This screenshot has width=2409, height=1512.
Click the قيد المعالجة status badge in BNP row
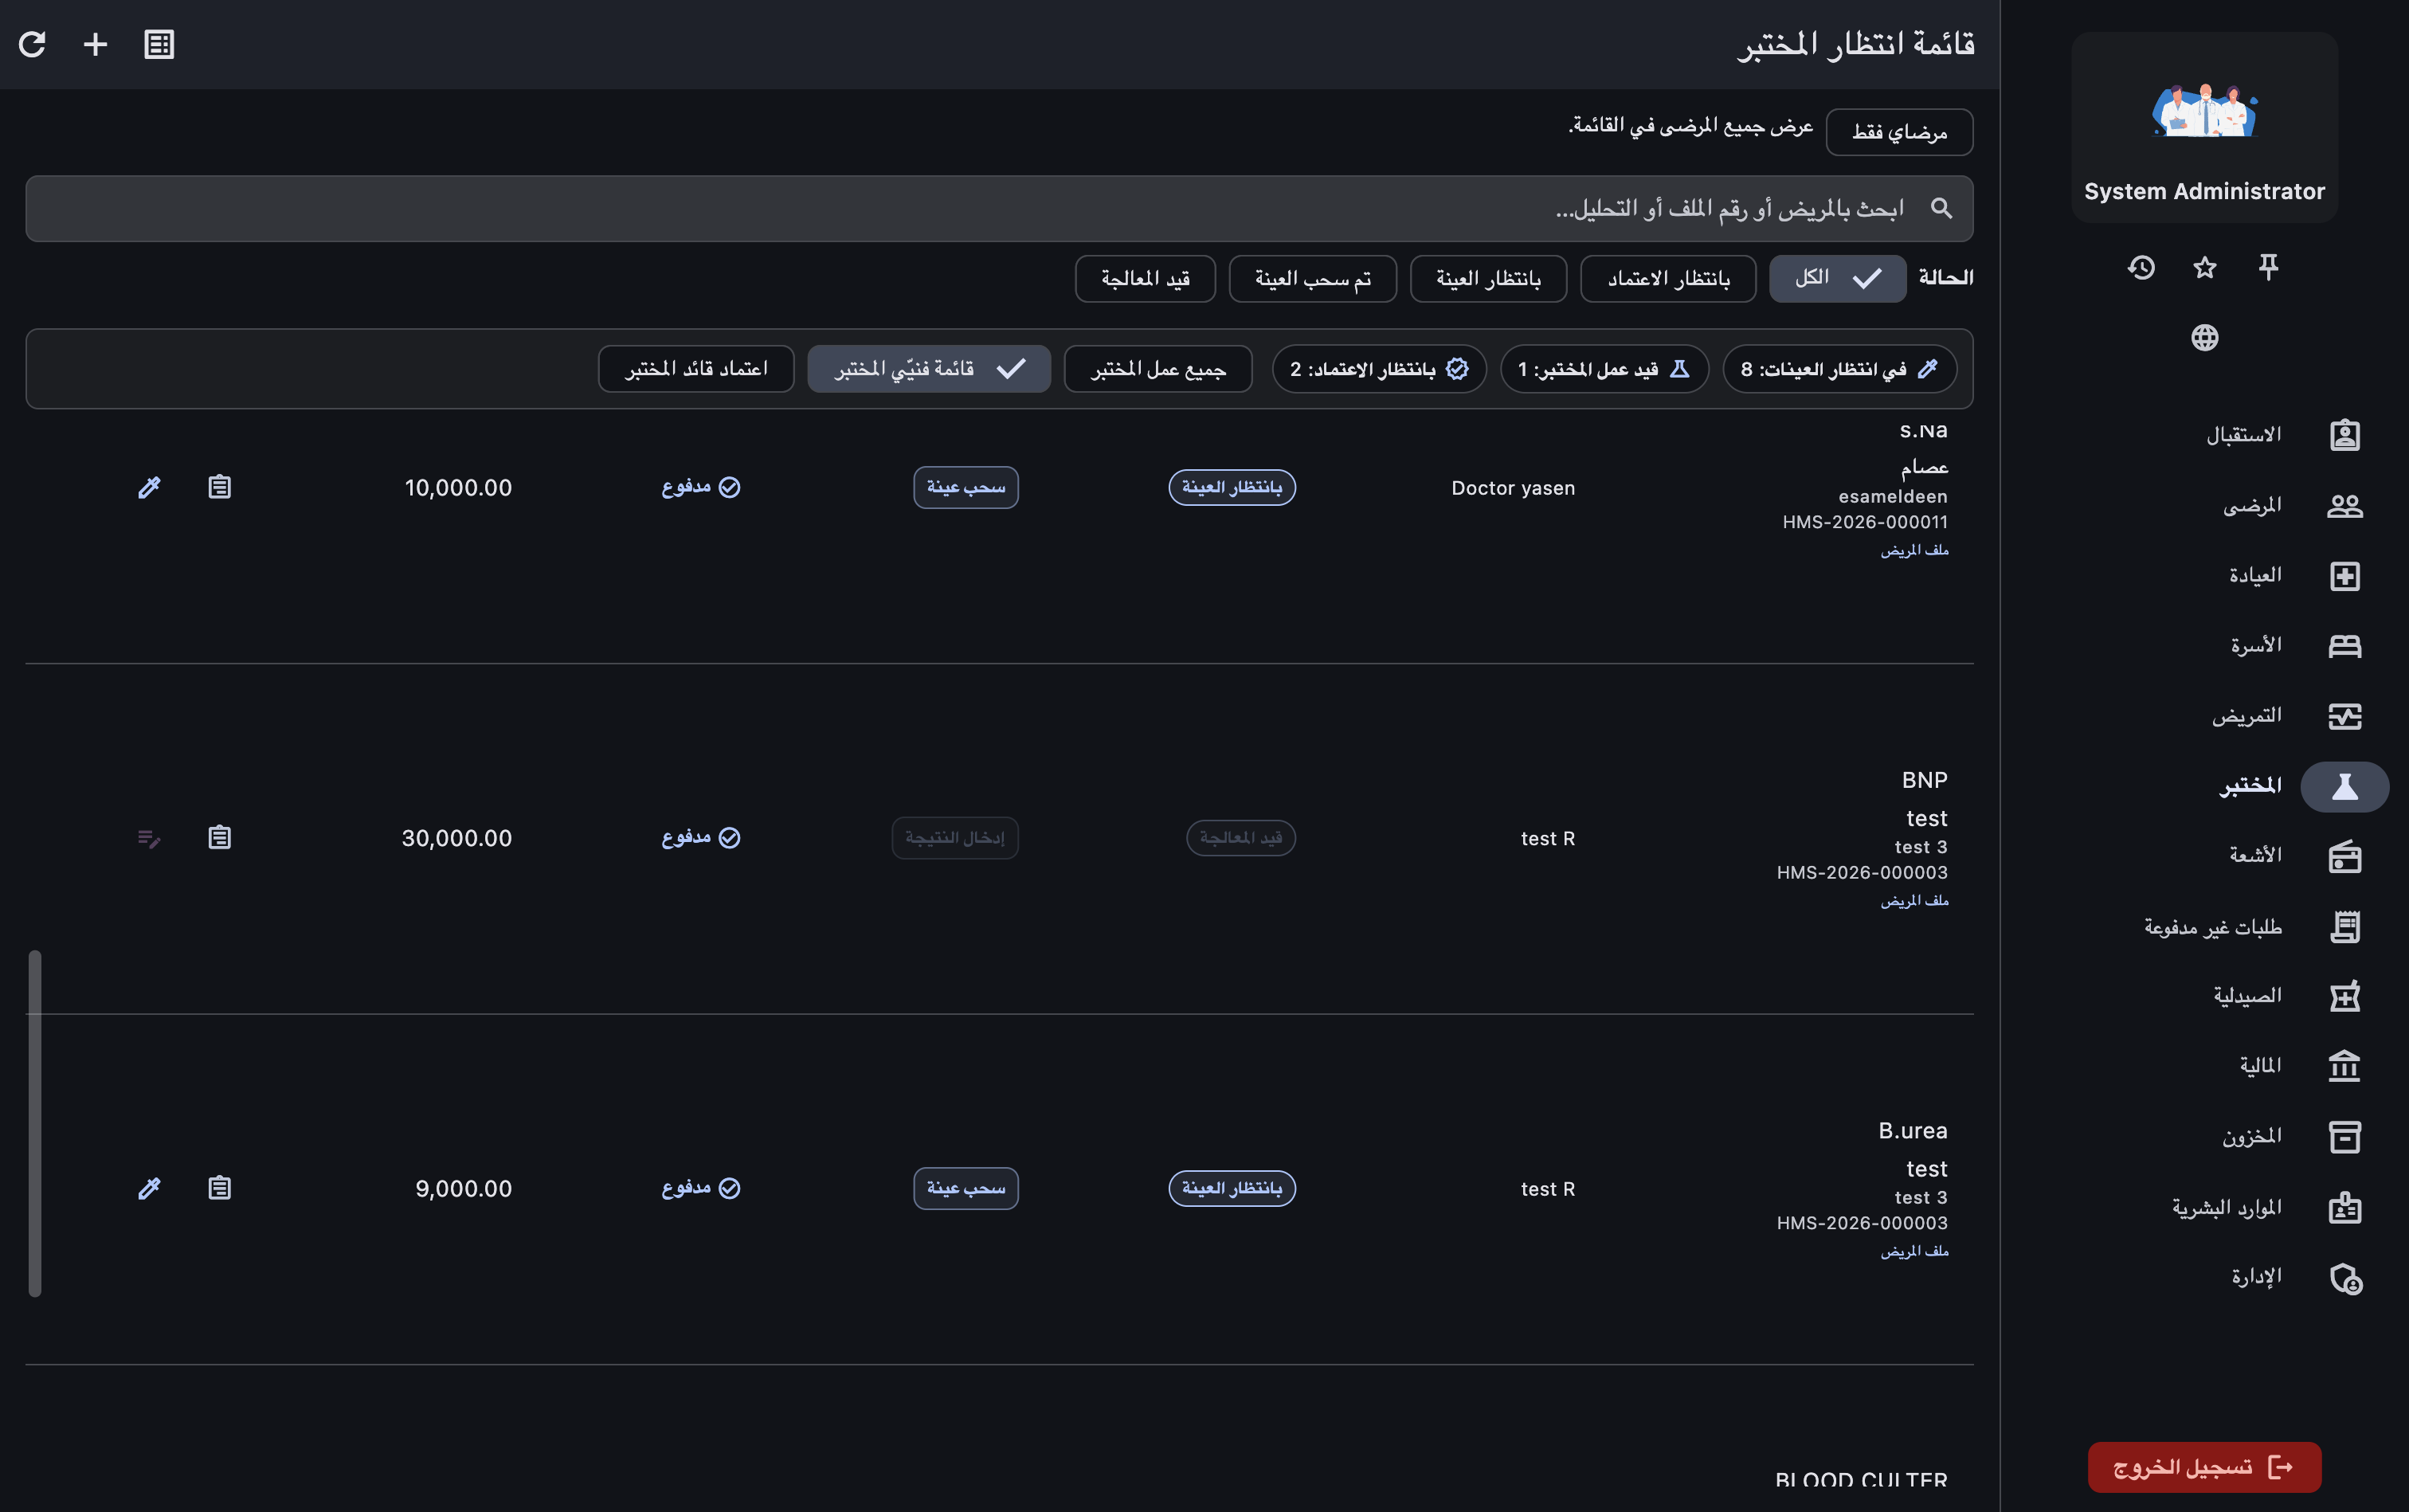point(1241,838)
